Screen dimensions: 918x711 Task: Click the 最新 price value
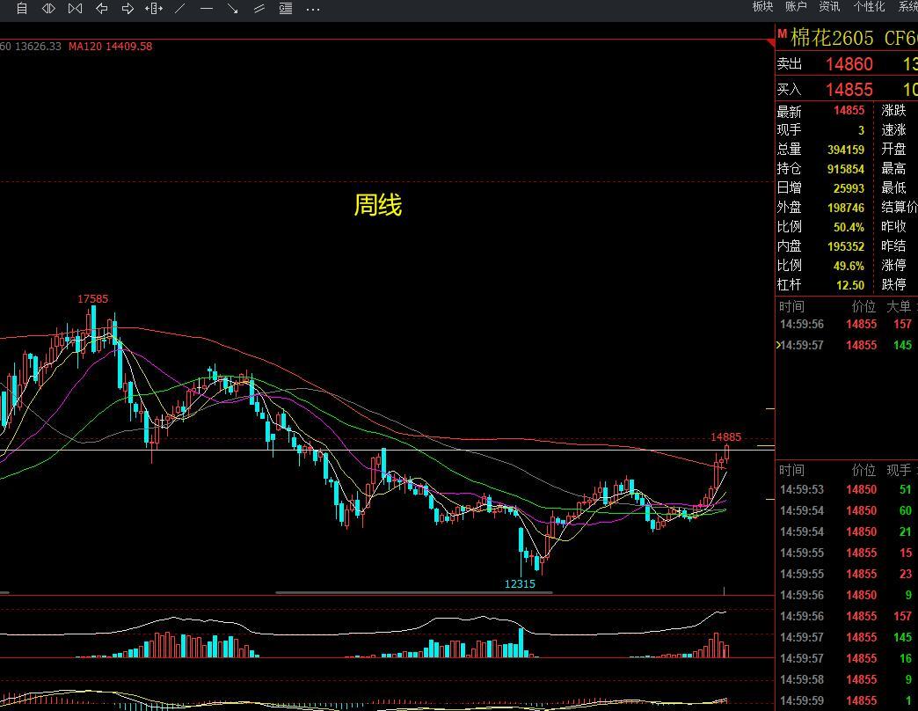point(849,110)
